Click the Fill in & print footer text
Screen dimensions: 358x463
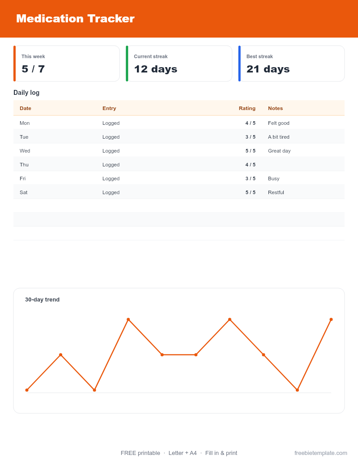click(221, 453)
